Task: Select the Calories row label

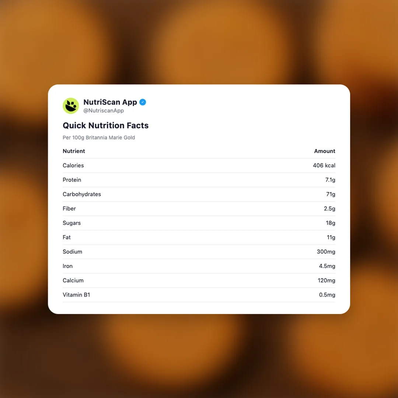Action: coord(73,165)
